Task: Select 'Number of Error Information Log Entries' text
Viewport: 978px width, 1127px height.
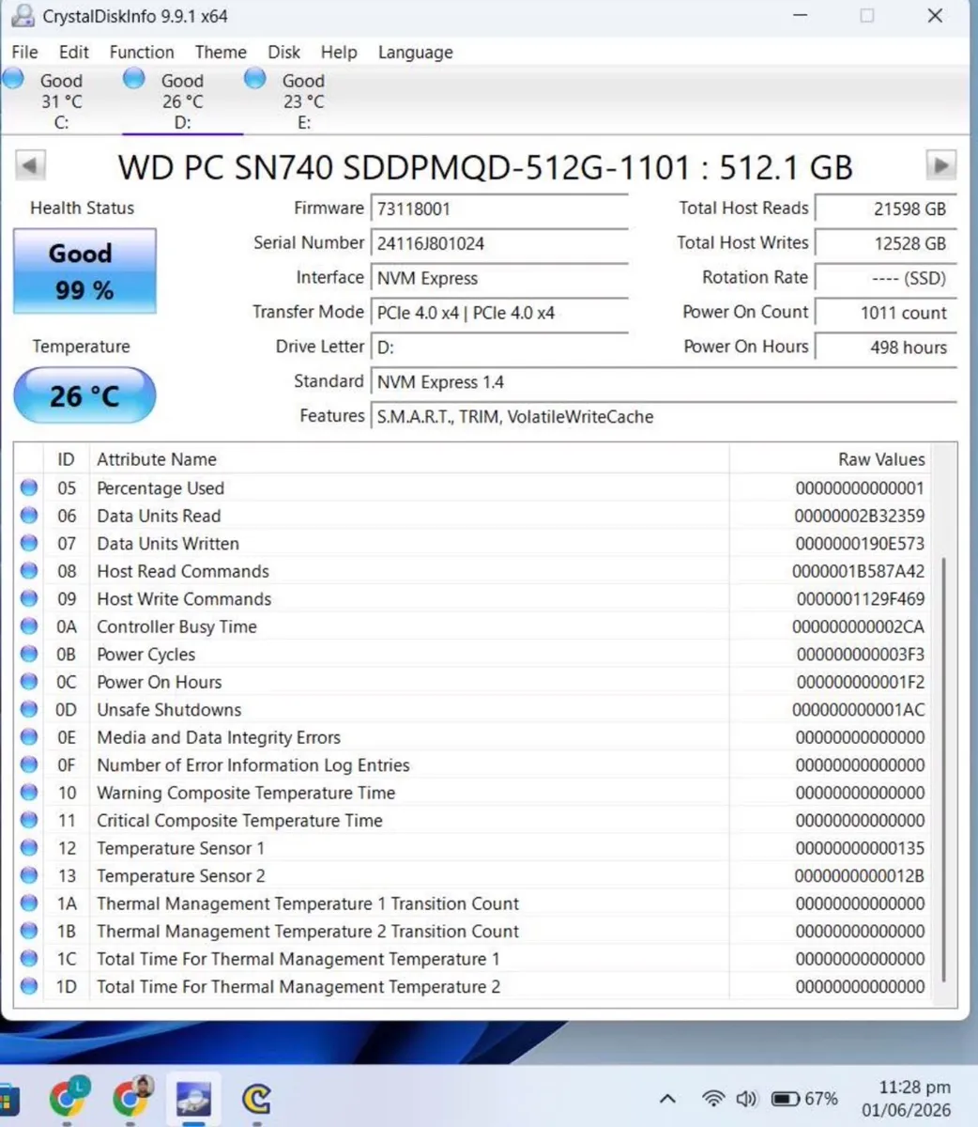Action: click(x=253, y=765)
